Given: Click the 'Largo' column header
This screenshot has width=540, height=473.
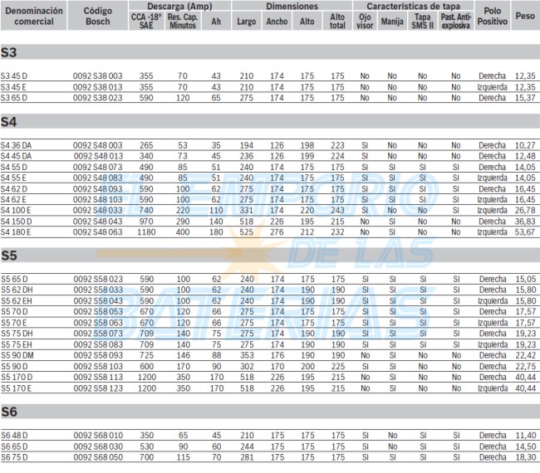Looking at the screenshot, I should pos(247,21).
